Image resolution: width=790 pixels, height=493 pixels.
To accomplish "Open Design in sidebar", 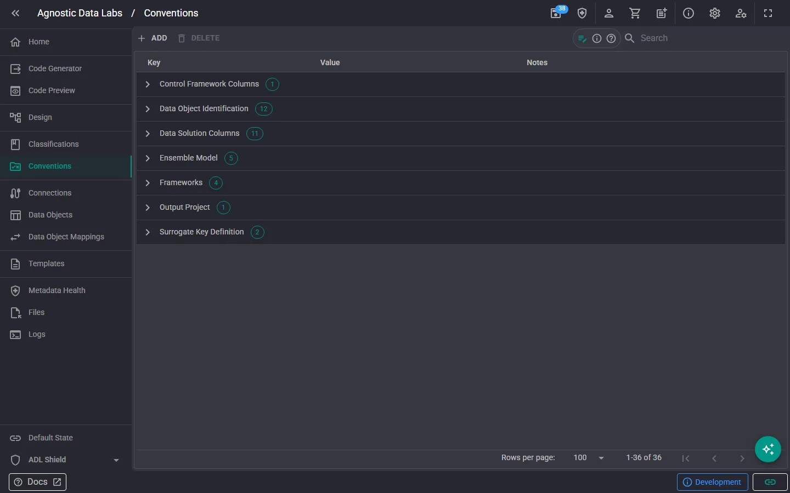I will [x=66, y=117].
